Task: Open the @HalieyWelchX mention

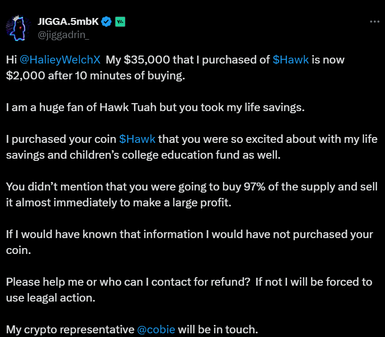Action: [60, 60]
